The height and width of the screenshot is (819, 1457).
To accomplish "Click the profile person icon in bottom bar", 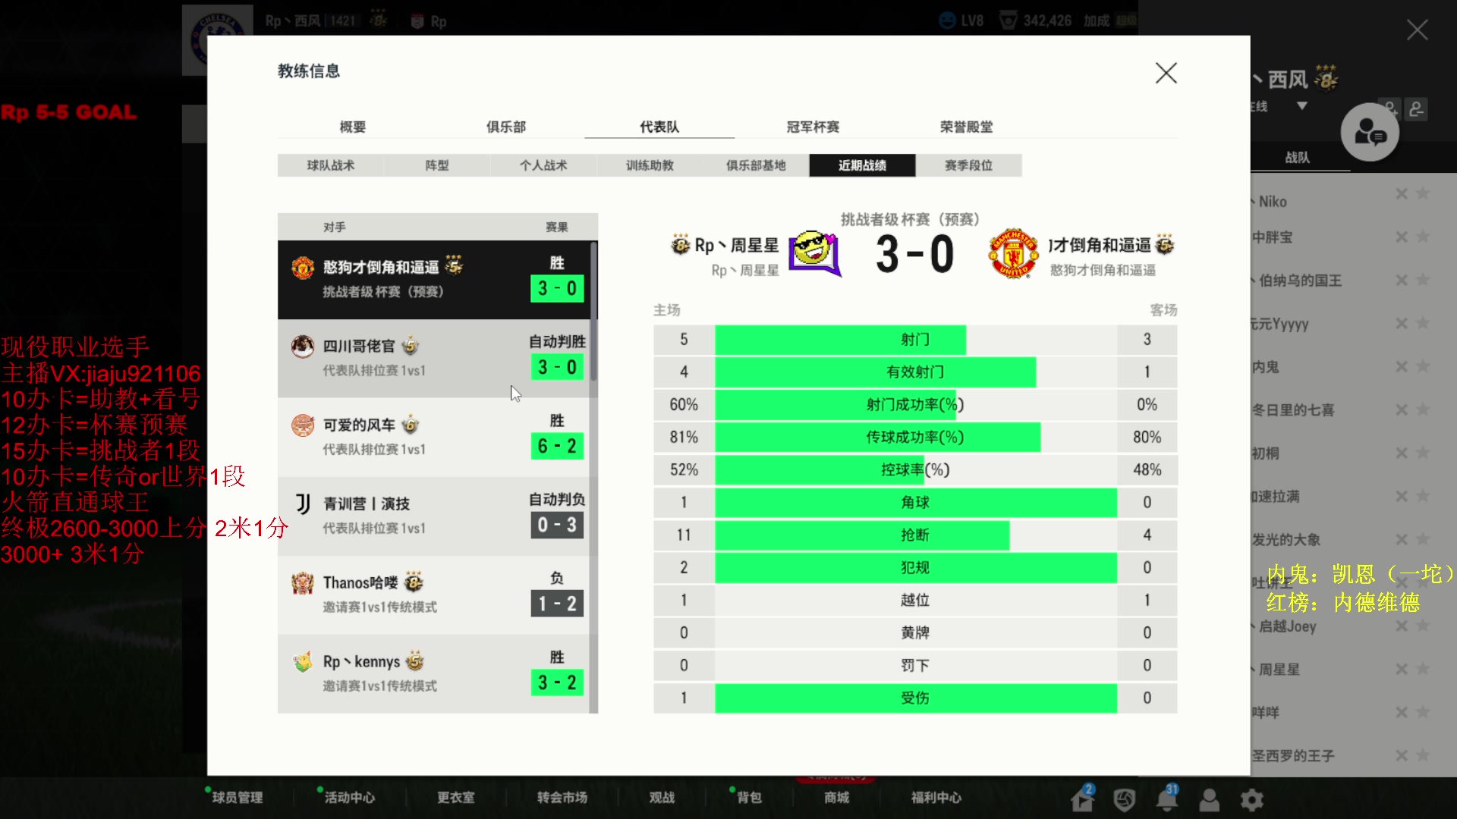I will [x=1209, y=799].
